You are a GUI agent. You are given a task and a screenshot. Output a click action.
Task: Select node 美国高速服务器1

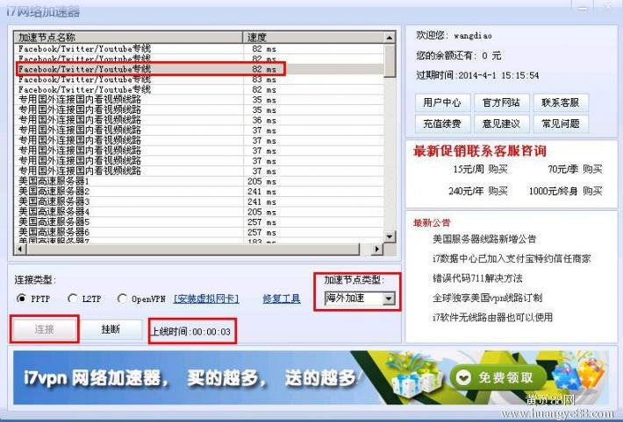199,181
